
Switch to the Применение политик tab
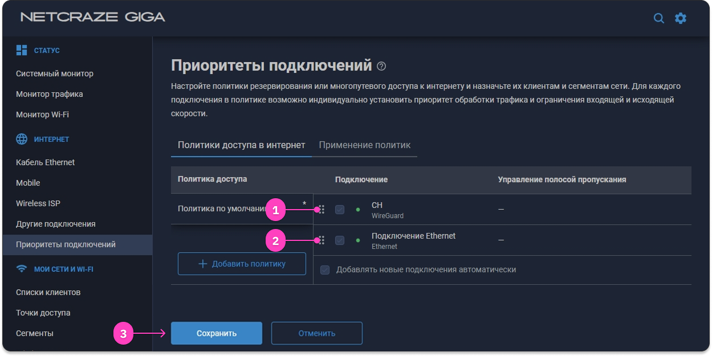tap(364, 145)
